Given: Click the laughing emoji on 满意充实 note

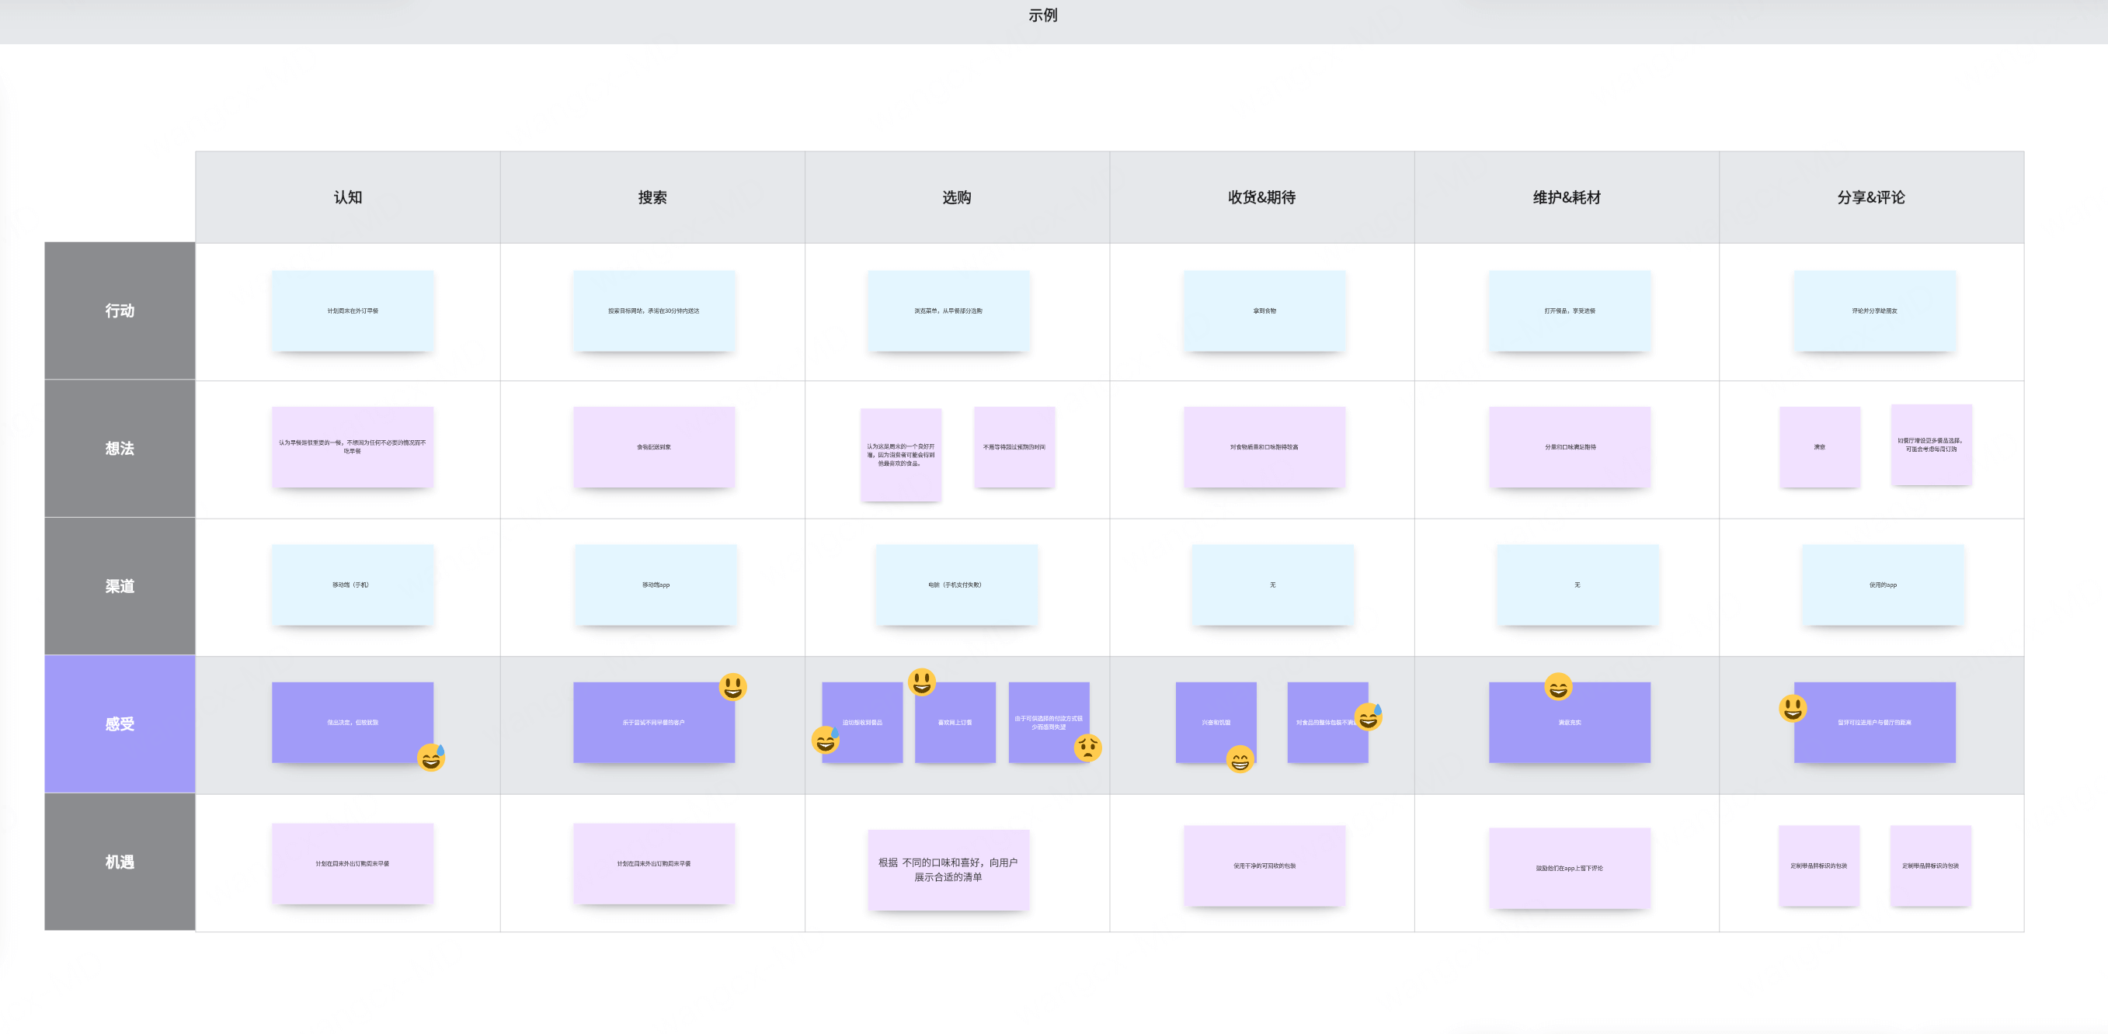Looking at the screenshot, I should (1558, 686).
